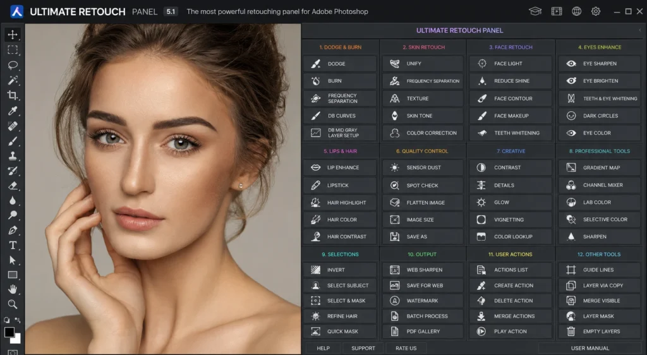This screenshot has width=647, height=355.
Task: Open SELECTIVE COLOR tool
Action: (x=600, y=220)
